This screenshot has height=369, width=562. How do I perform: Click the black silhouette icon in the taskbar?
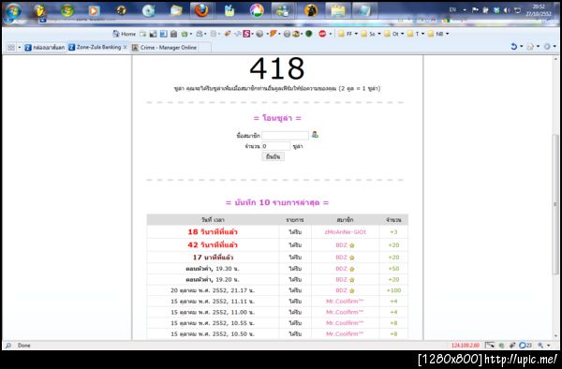tap(311, 10)
